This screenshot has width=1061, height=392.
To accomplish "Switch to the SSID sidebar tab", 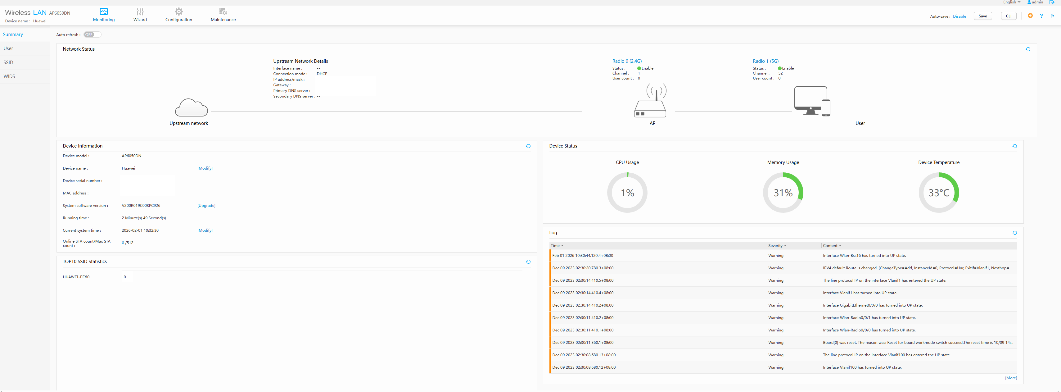I will pos(8,62).
